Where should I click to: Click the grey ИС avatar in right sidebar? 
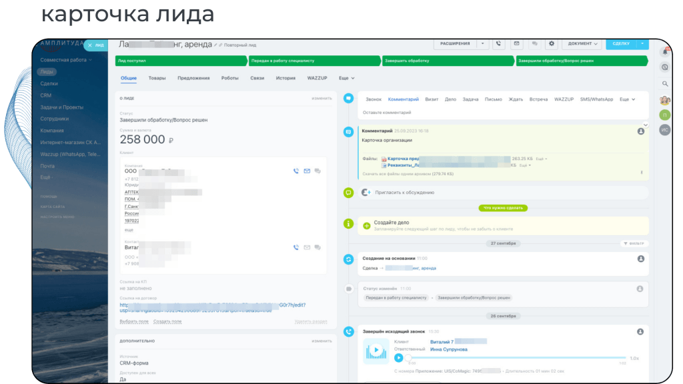tap(665, 130)
